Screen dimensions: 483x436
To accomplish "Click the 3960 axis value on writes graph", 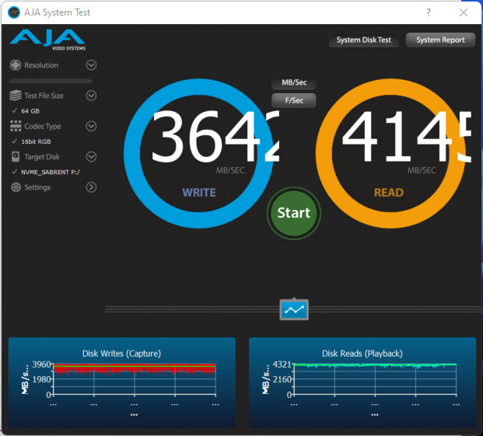I will point(41,364).
